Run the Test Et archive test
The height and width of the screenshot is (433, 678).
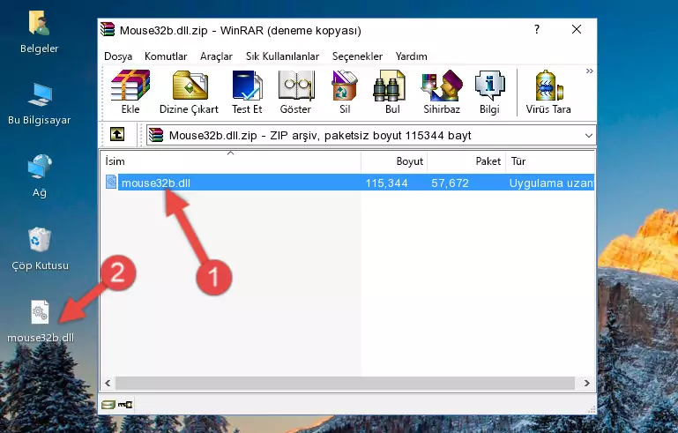[x=247, y=92]
